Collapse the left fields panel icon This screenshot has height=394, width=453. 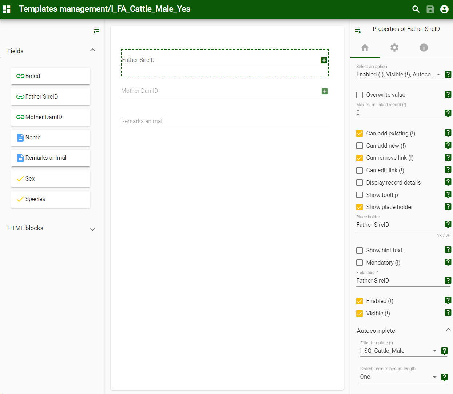point(96,30)
